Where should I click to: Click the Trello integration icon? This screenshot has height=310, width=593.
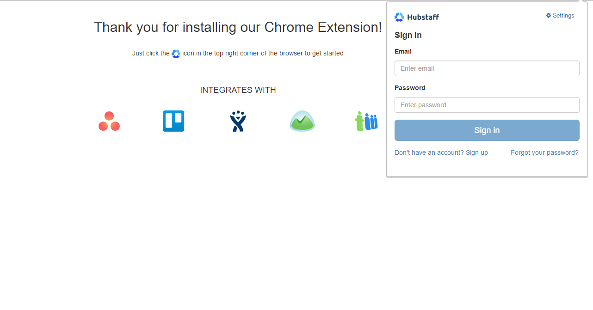click(x=173, y=121)
